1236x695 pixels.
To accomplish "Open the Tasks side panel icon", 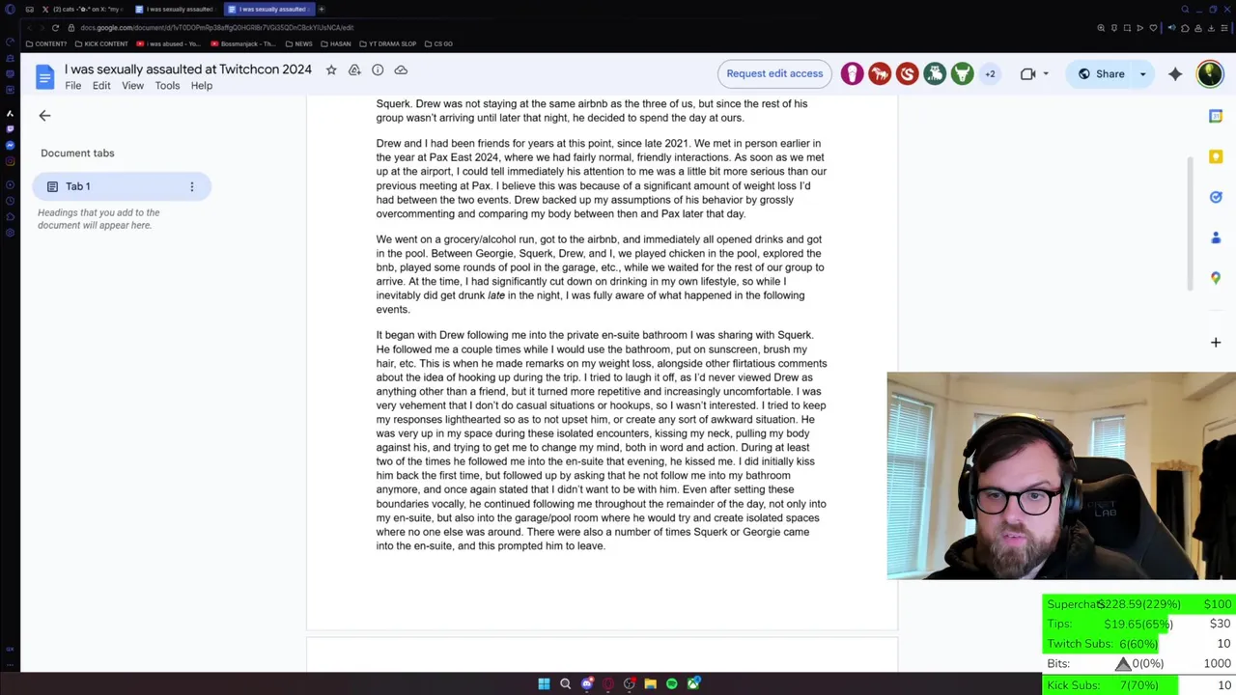I will click(1216, 197).
